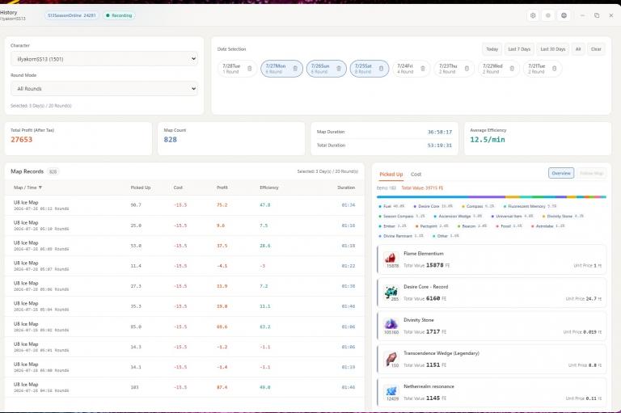Click the Clear date selection button

pos(596,49)
